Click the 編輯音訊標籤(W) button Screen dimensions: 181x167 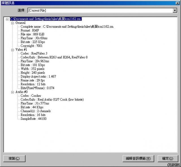(x=138, y=159)
